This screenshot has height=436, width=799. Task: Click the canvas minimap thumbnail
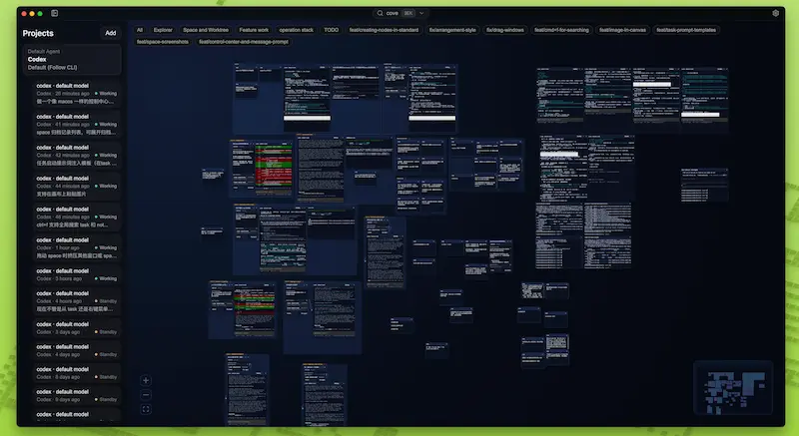click(733, 390)
